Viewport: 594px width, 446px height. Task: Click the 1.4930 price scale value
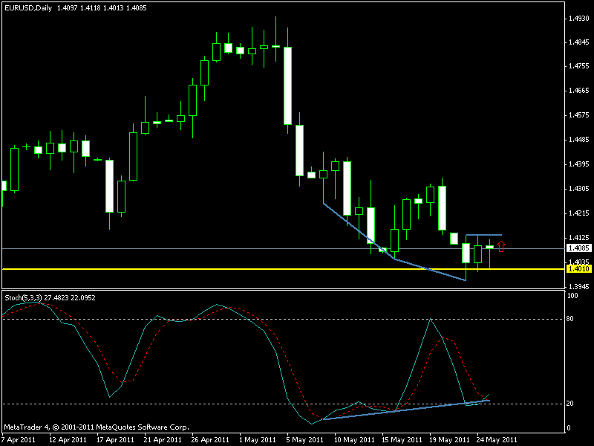(x=579, y=18)
